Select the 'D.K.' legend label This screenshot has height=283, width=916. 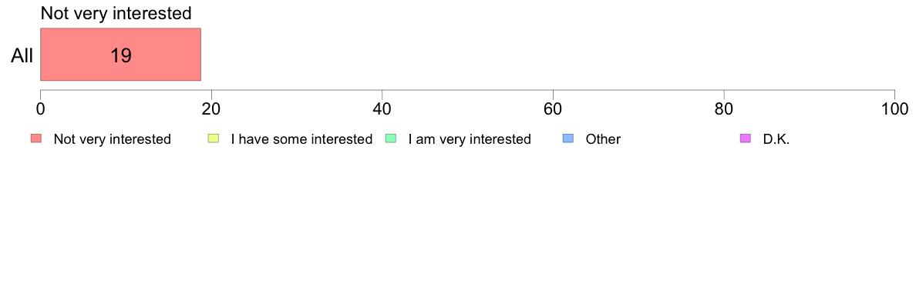point(776,139)
